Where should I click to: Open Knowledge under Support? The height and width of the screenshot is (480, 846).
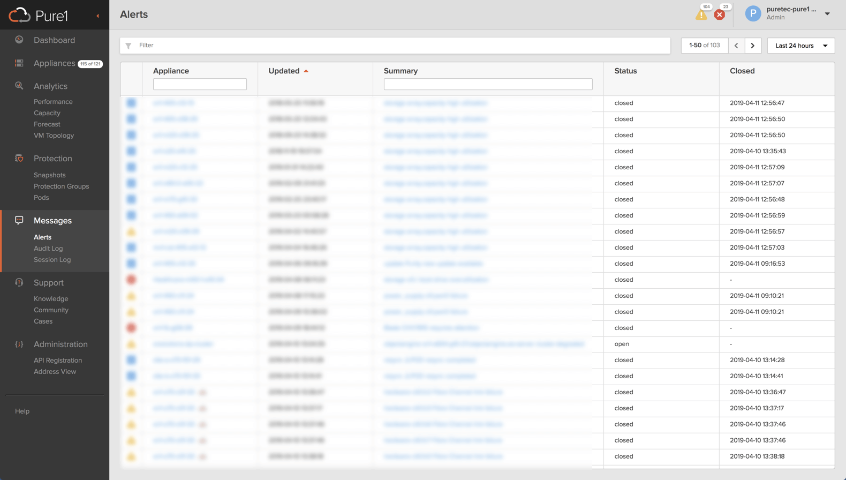point(51,299)
